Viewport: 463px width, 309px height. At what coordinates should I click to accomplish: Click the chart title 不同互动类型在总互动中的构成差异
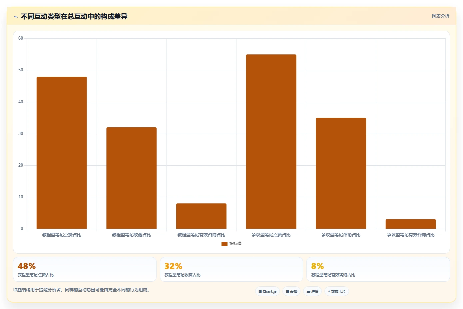[74, 17]
